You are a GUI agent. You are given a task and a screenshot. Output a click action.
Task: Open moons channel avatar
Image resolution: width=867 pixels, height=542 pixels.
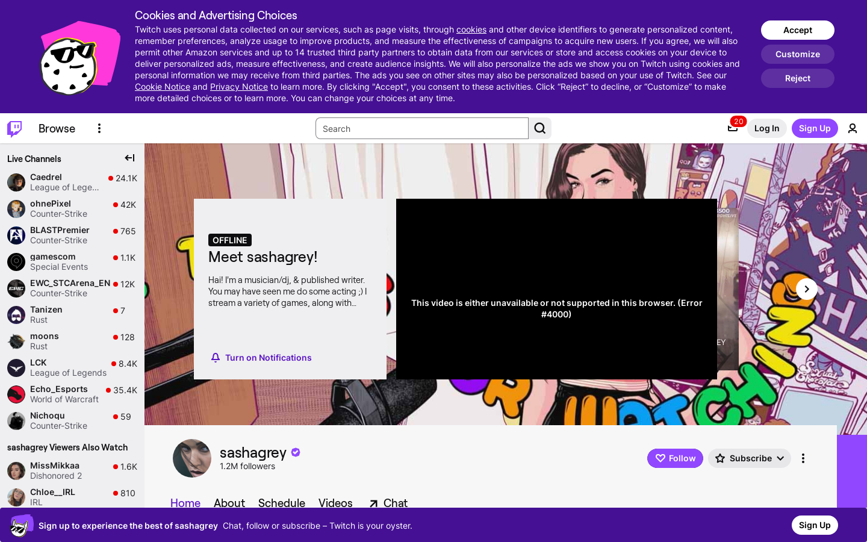click(16, 341)
